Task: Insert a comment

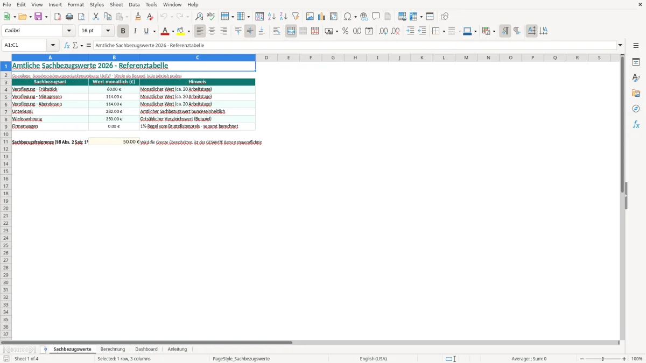Action: pyautogui.click(x=376, y=17)
